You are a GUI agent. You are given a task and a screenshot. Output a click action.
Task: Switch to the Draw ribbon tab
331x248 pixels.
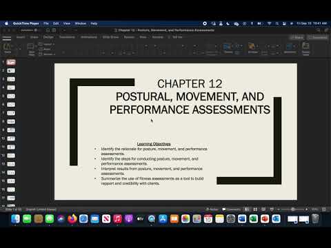(34, 37)
